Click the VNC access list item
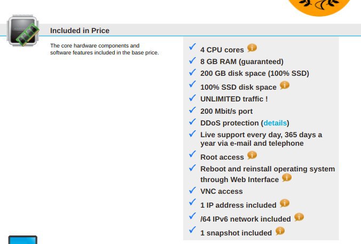Viewport: 361px width, 244px height. [x=222, y=191]
